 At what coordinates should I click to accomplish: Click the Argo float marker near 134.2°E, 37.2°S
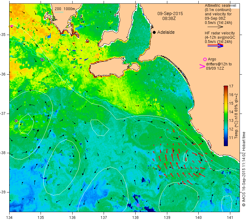pyautogui.click(x=16, y=121)
